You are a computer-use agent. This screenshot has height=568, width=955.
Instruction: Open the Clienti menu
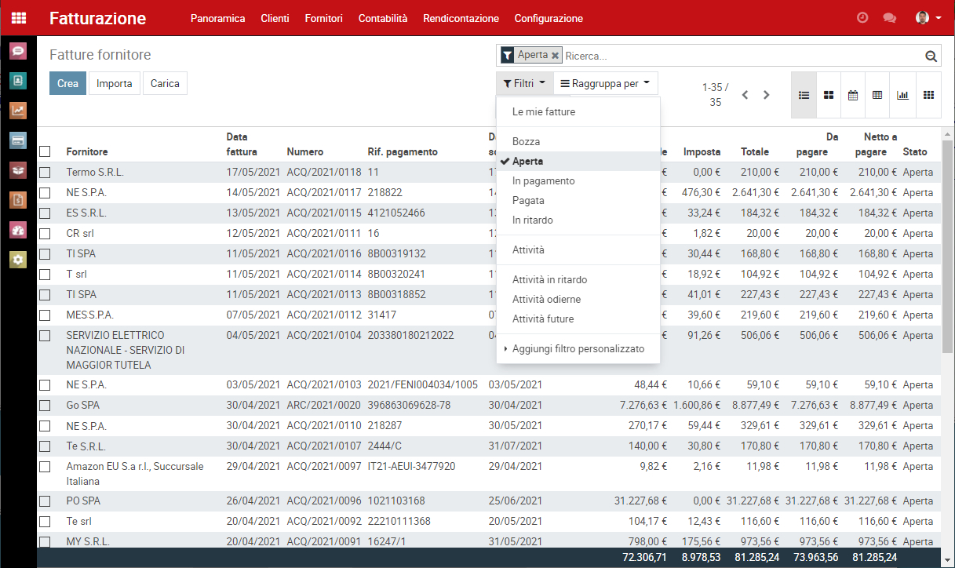(275, 18)
